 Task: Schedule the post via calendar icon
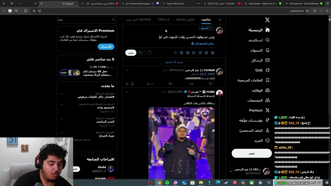182,53
